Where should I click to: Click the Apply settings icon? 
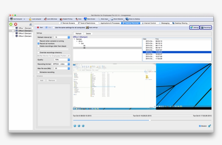pos(87,27)
